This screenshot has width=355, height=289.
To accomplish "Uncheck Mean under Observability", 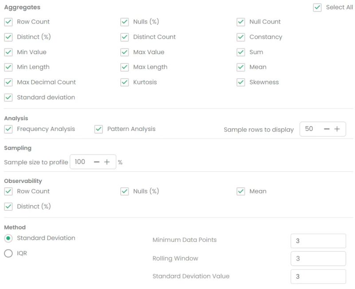I will pos(241,191).
